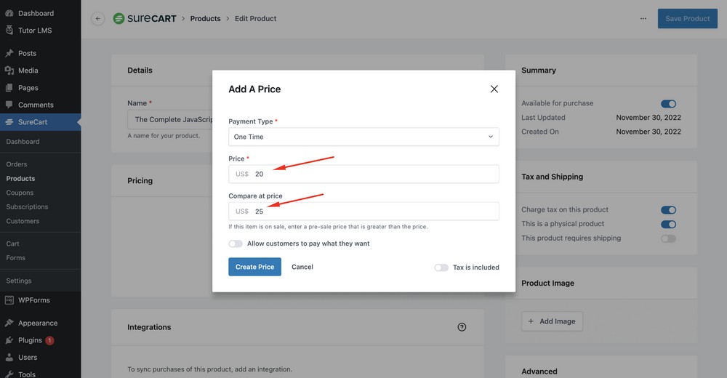Click the back arrow circle icon
Screen dimensions: 727x378
pyautogui.click(x=98, y=19)
